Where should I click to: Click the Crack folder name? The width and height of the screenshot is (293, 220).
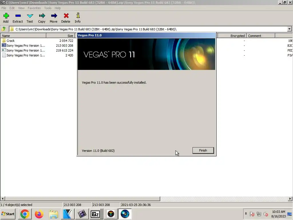tap(11, 41)
